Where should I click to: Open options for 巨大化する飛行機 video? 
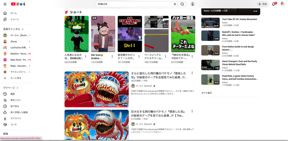pos(192,111)
